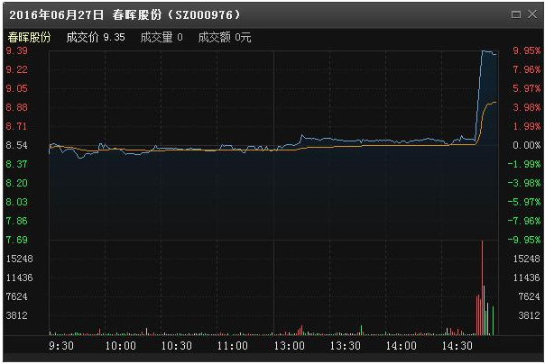Click the 7.86 price axis label

16,221
